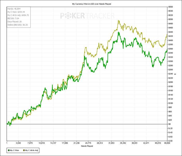The image size is (182, 156).
Task: Select the My C All-In Adj legend label
Action: [31, 150]
